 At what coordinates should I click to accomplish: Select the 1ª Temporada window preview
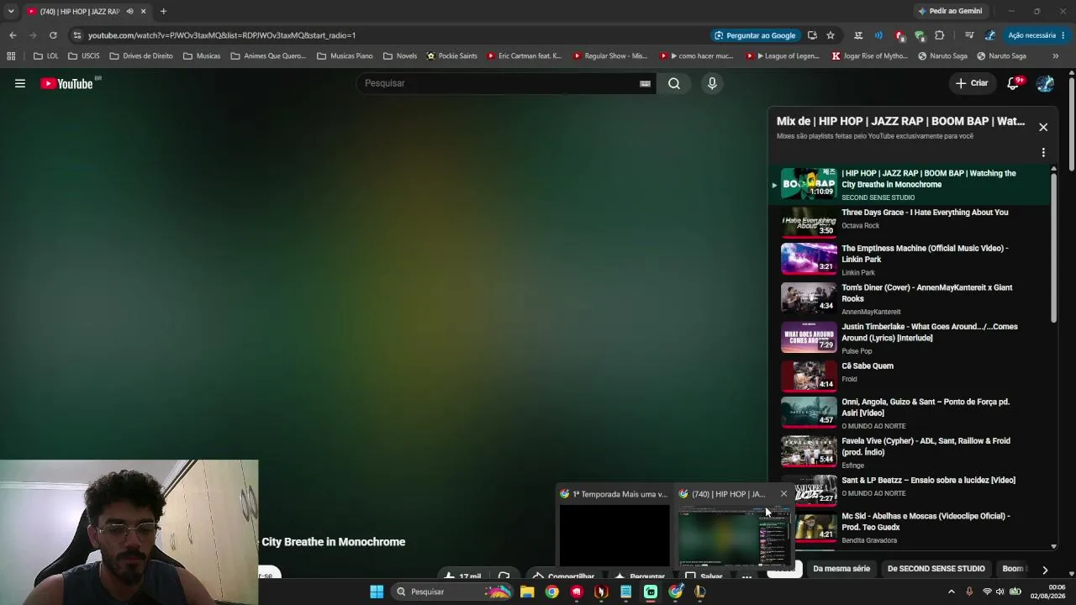pyautogui.click(x=614, y=526)
